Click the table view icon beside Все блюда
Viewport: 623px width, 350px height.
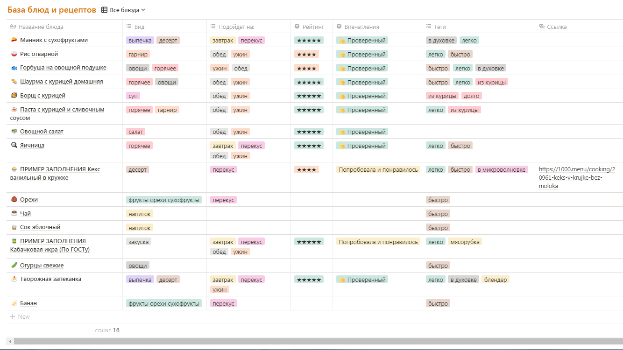click(x=104, y=10)
